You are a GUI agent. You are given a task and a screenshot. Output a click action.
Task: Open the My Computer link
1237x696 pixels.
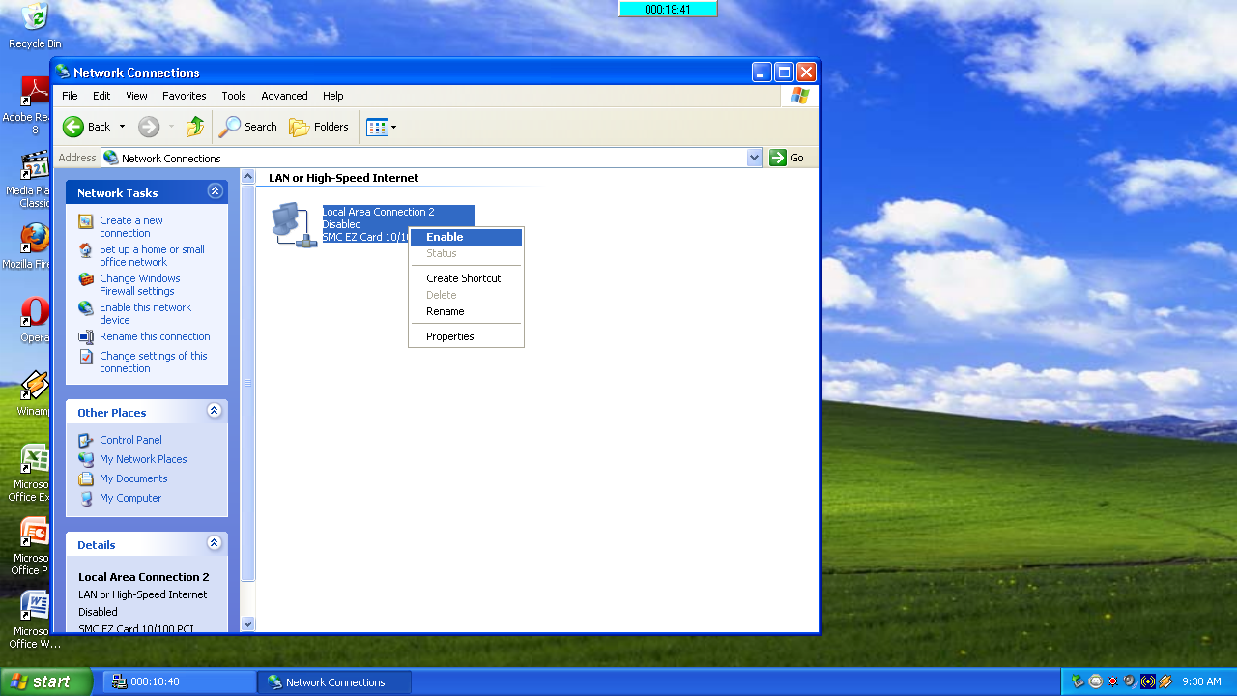click(130, 498)
